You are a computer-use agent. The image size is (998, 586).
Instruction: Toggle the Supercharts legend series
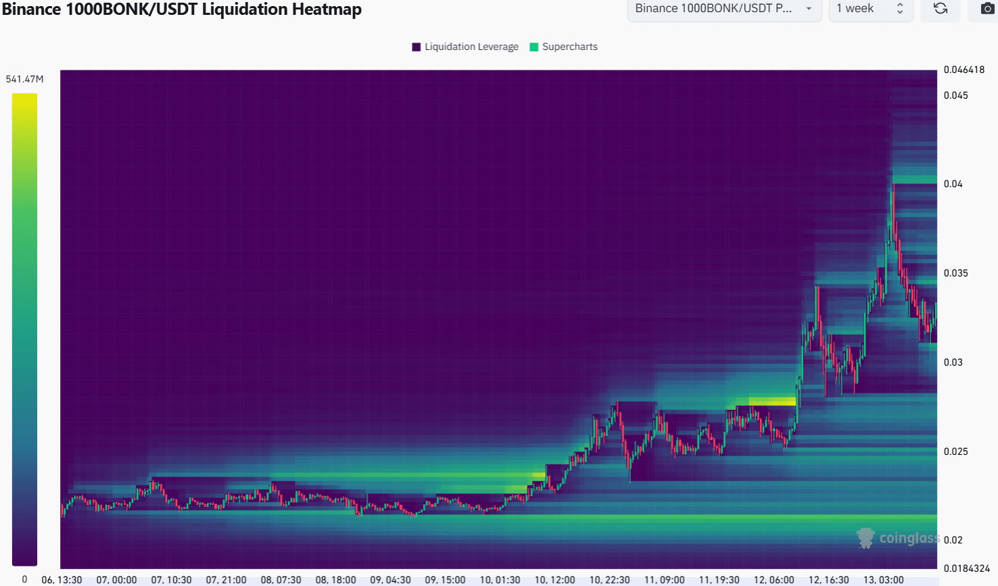point(563,47)
